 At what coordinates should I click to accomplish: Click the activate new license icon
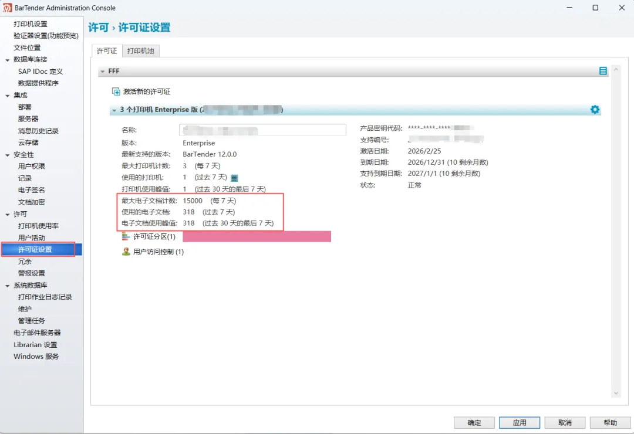[116, 91]
